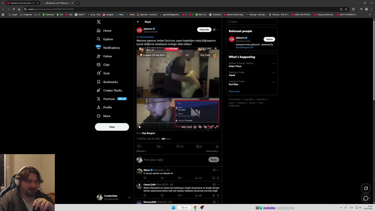Open the Kick bookmark
Screen dimensions: 375x211
pos(60,15)
